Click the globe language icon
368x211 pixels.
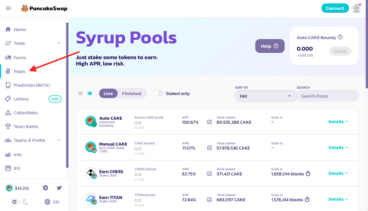[x=47, y=202]
